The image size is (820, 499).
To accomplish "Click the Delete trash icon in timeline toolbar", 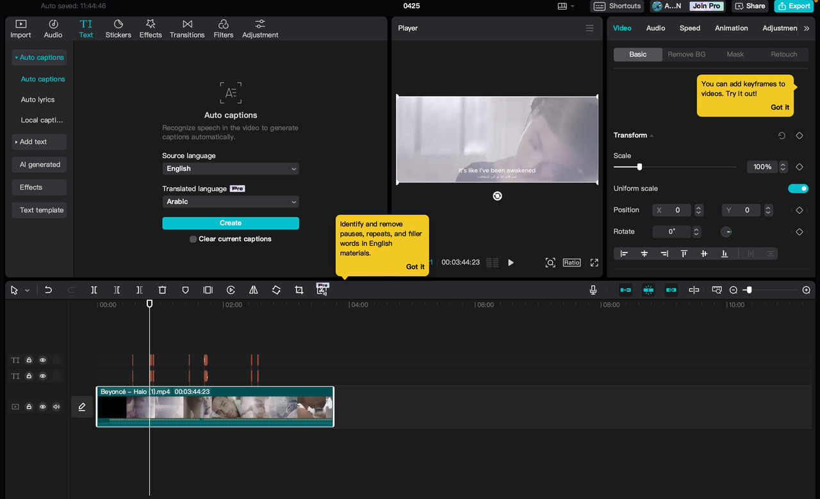I will pos(162,290).
